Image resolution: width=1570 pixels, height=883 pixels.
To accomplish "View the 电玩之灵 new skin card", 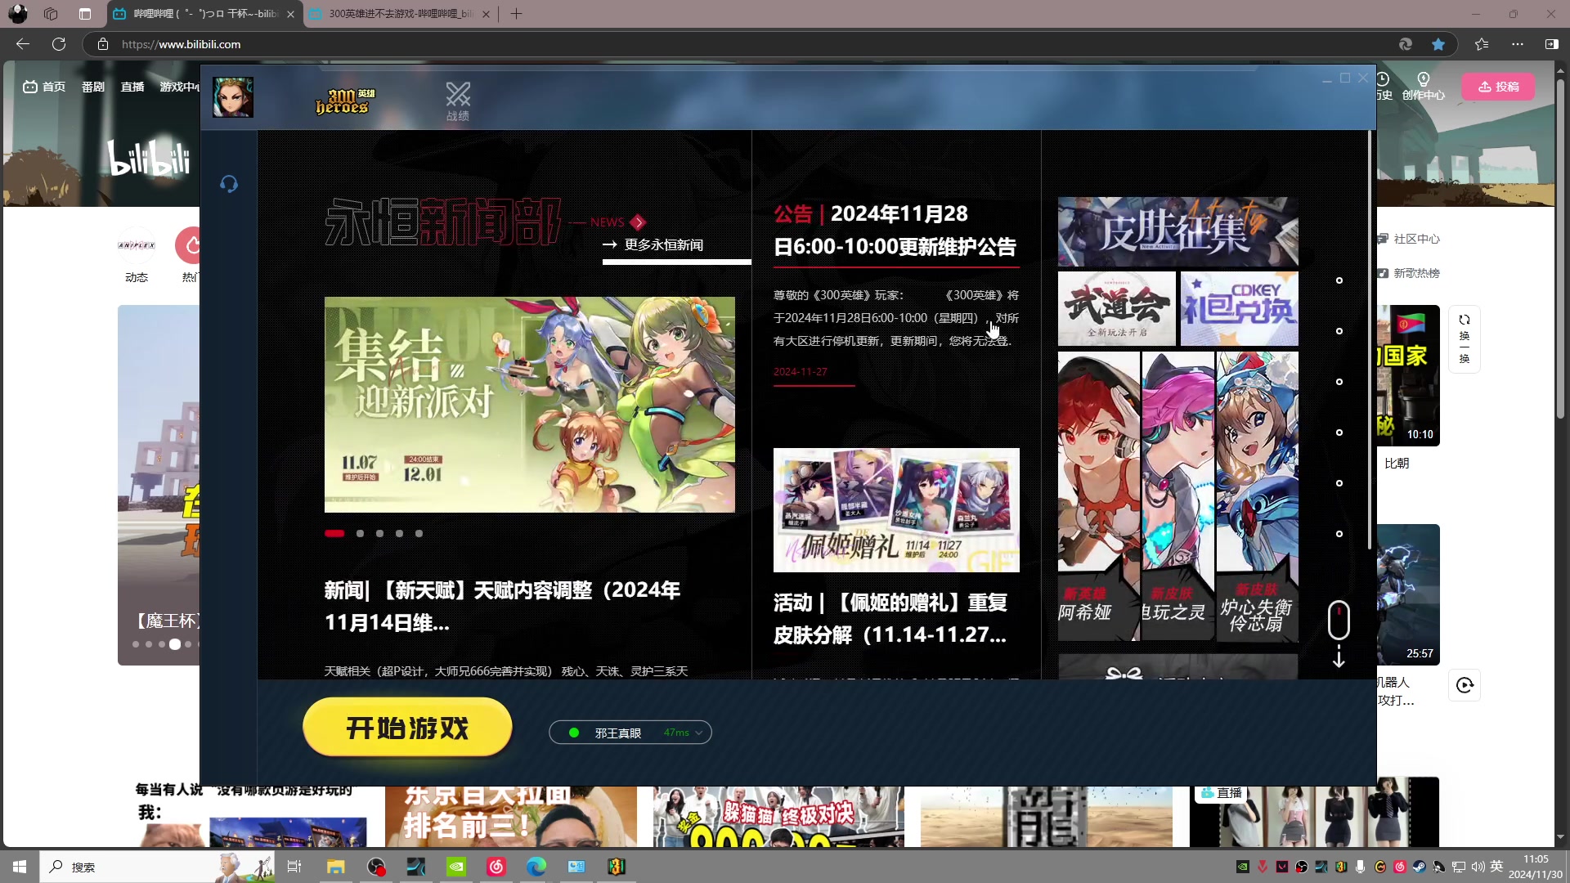I will (x=1177, y=496).
